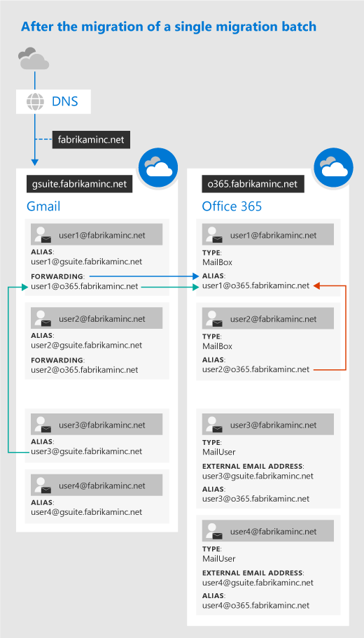Click the DNS label

pyautogui.click(x=64, y=101)
